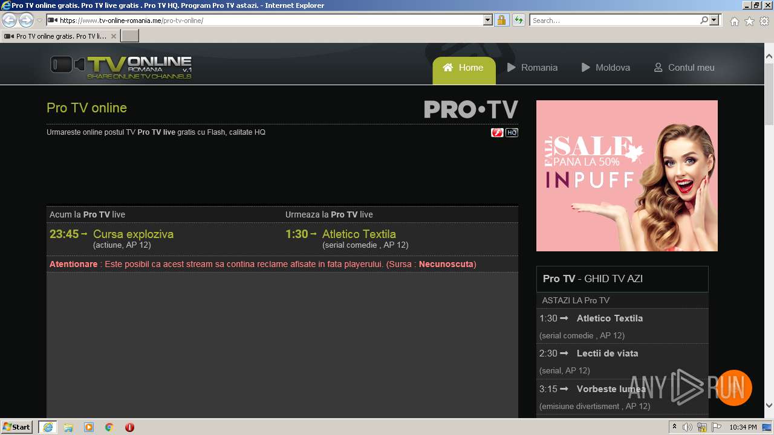Screen dimensions: 774x435
Task: Click the page scrollbar up arrow
Action: [x=769, y=57]
